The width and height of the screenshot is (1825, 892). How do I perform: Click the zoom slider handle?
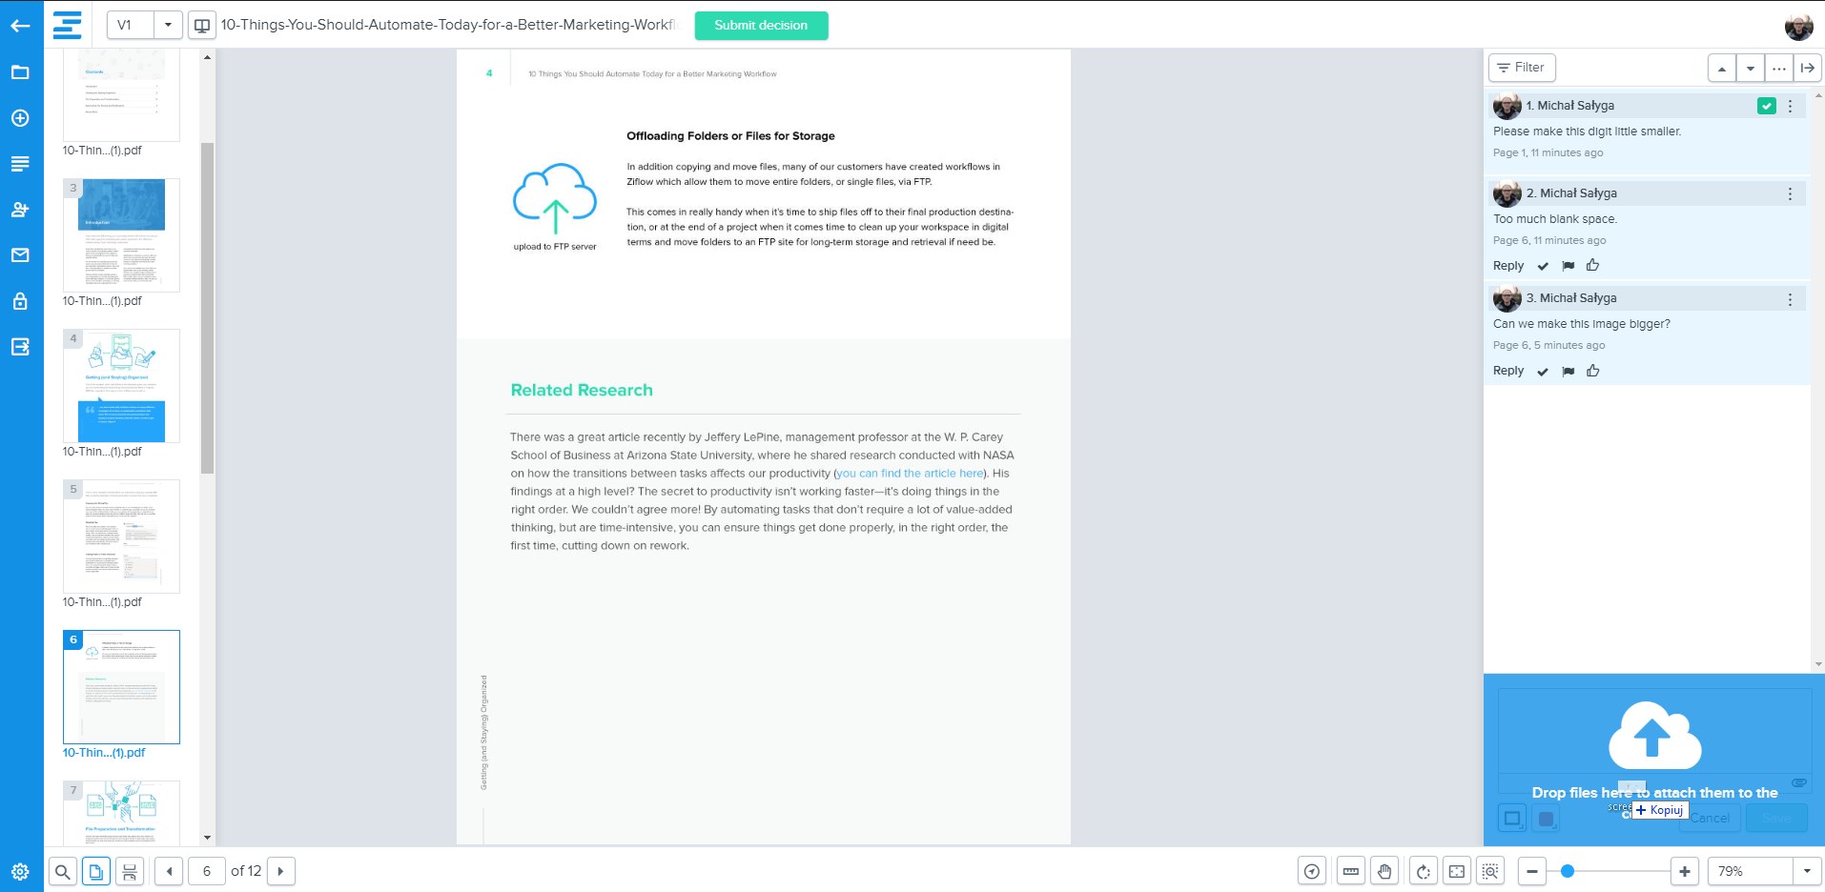1567,871
